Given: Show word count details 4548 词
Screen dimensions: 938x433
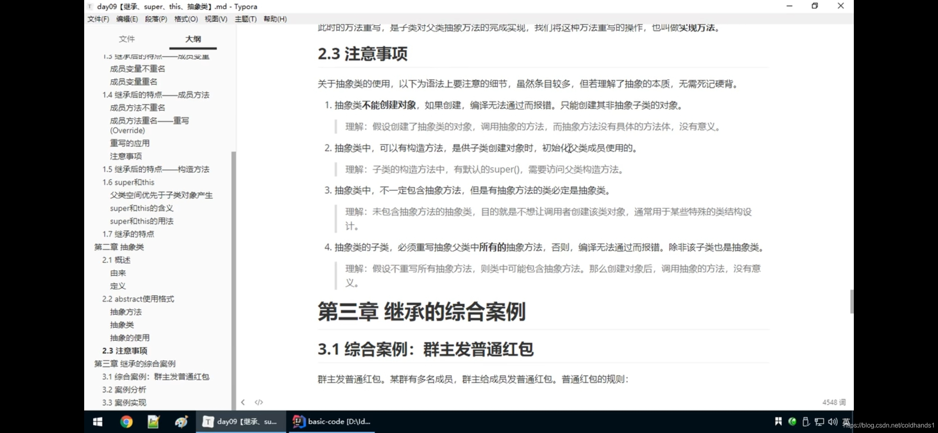Looking at the screenshot, I should point(834,402).
